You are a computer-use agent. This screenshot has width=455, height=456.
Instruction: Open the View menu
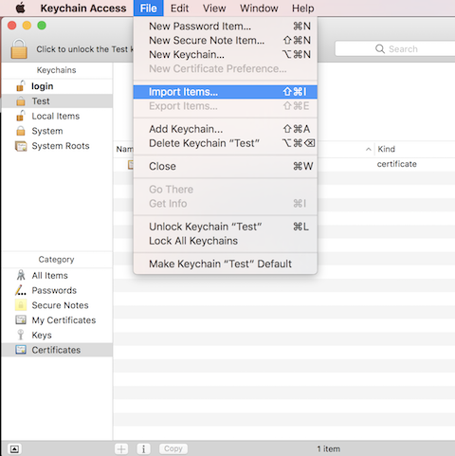click(214, 9)
